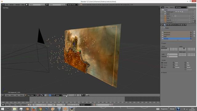Play the animation forward
Image resolution: width=197 pixels, height=111 pixels.
click(74, 105)
